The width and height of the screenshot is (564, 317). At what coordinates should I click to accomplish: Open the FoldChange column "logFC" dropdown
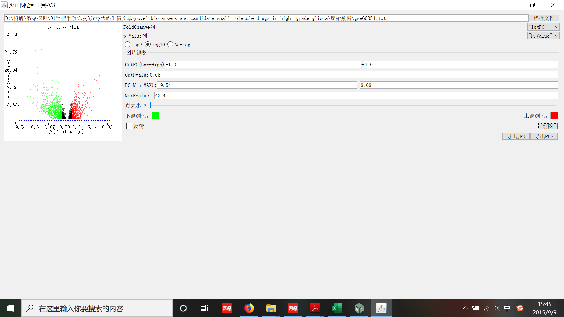click(543, 27)
